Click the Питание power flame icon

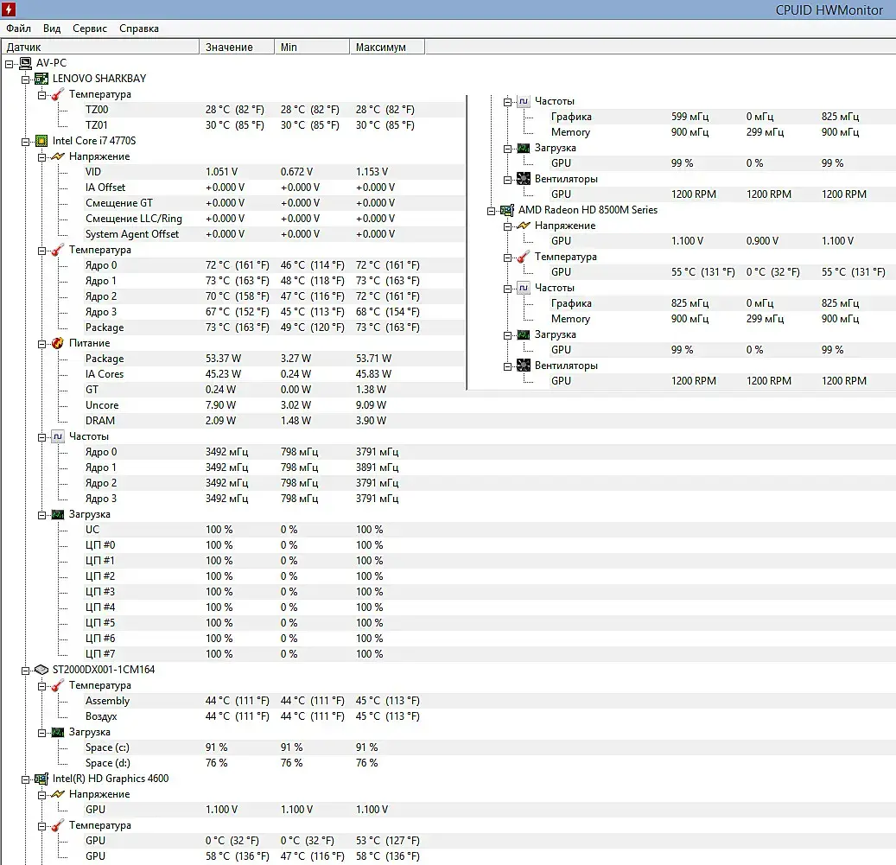coord(58,343)
